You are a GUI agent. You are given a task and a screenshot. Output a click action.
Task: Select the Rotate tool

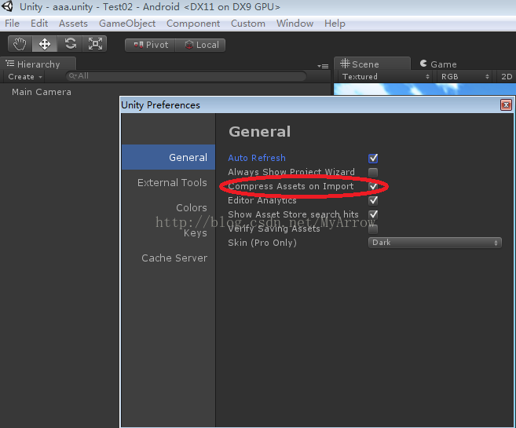tap(70, 44)
